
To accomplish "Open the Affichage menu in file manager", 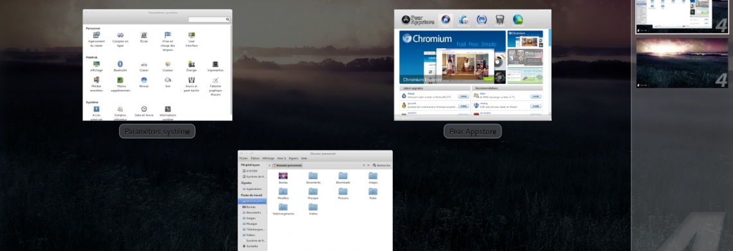I will (x=268, y=158).
